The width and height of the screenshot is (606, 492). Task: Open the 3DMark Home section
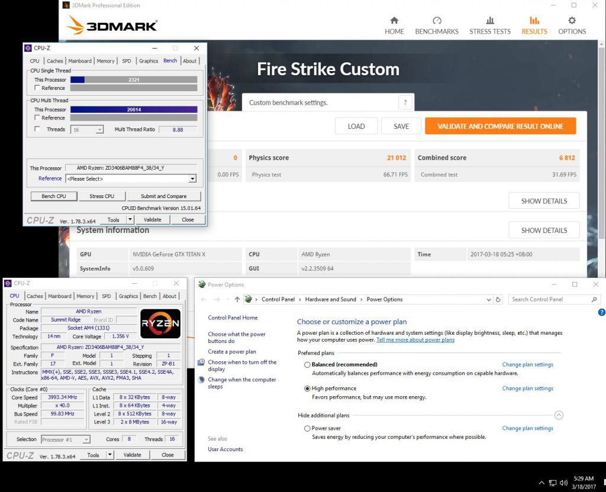394,26
